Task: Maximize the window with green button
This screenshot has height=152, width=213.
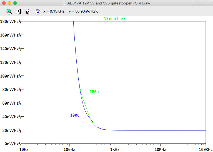Action: pyautogui.click(x=15, y=3)
